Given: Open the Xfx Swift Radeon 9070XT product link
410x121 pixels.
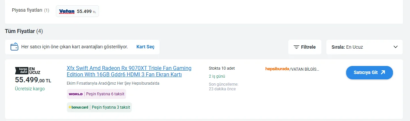Looking at the screenshot, I should point(129,71).
